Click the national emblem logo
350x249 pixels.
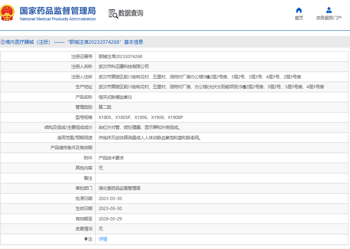click(7, 13)
